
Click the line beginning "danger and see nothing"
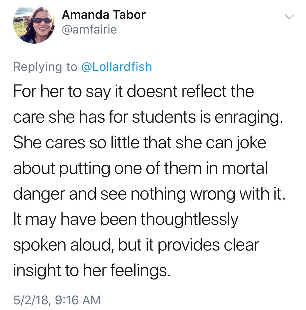pos(150,194)
